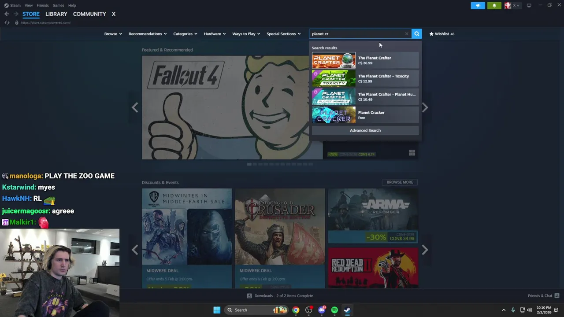Expand the Ways to Play dropdown

pos(246,34)
